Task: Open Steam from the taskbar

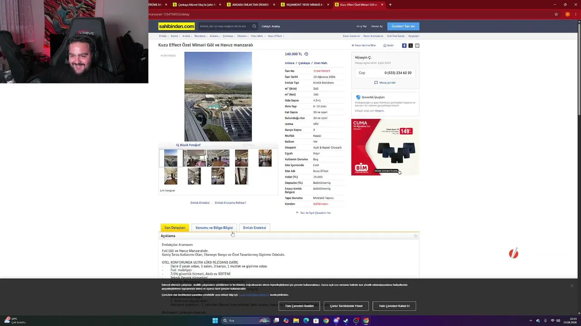Action: coord(346,321)
